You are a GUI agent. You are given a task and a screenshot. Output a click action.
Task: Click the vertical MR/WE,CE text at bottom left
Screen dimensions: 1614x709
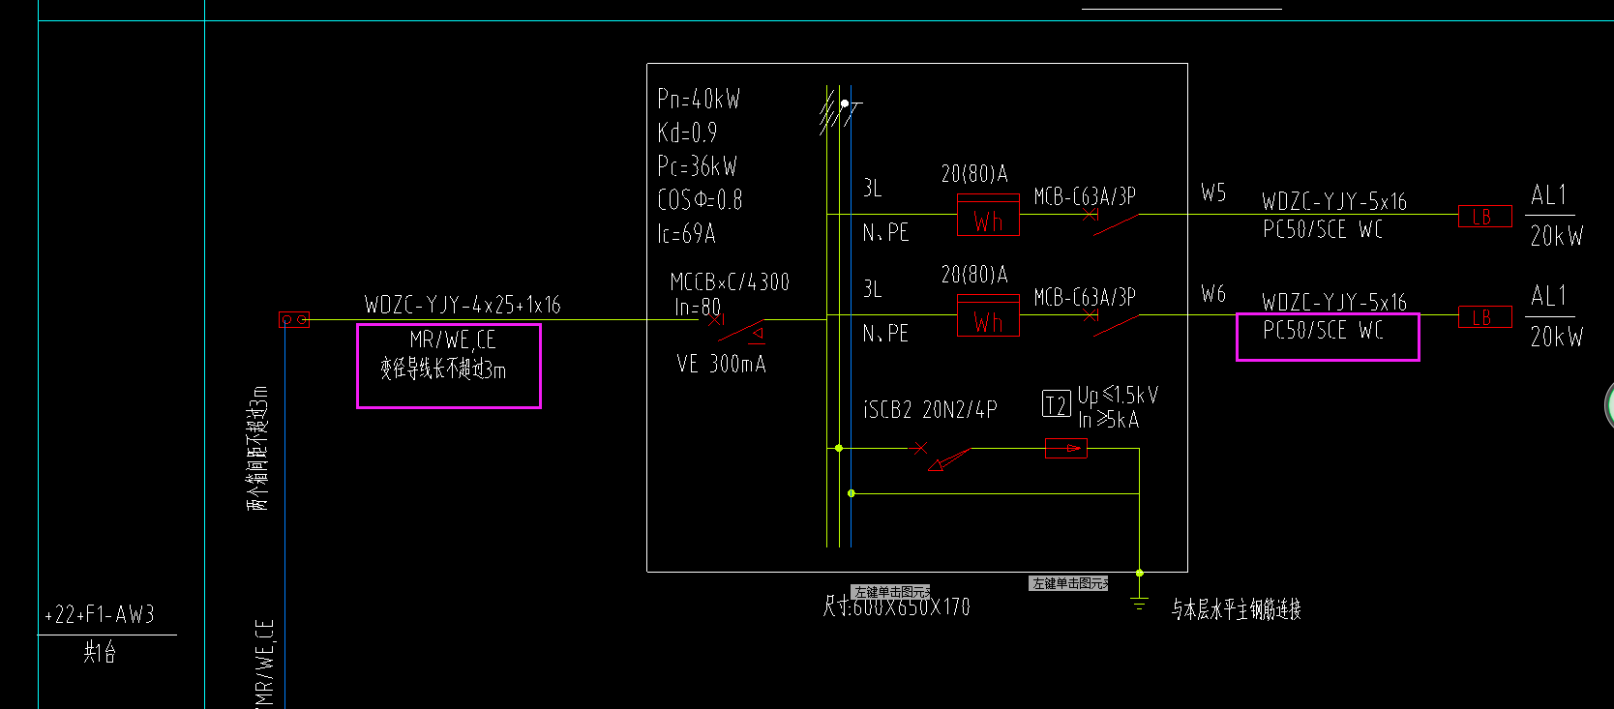265,665
